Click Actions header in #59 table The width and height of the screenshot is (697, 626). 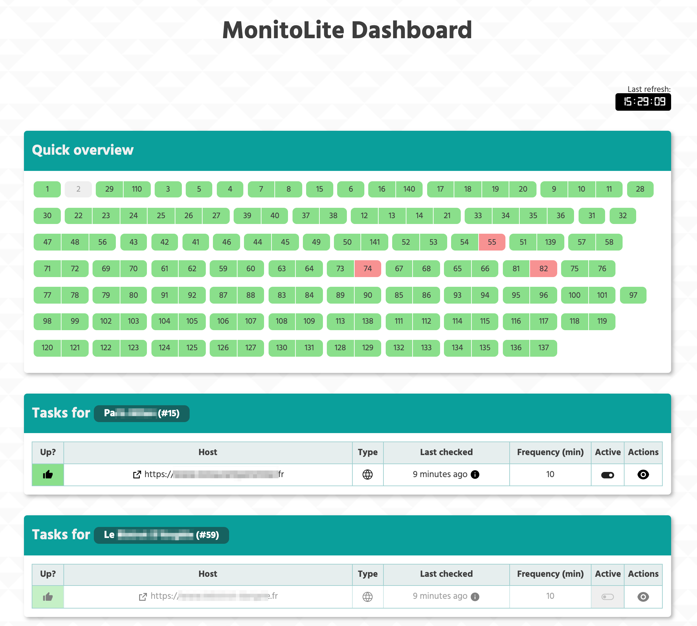643,574
